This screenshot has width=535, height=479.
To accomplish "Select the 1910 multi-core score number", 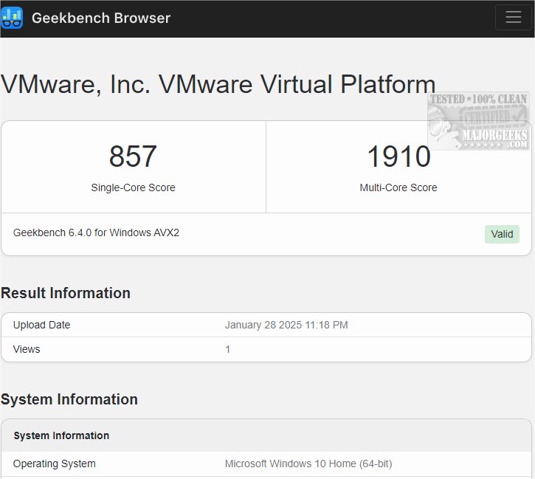I will coord(398,156).
